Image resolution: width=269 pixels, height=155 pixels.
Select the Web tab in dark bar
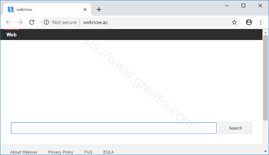(11, 35)
